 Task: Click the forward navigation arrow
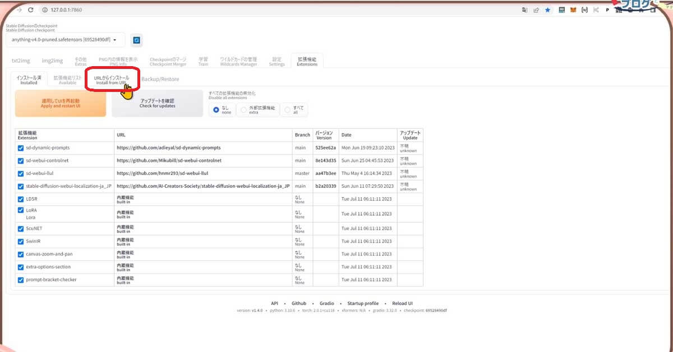pos(20,10)
